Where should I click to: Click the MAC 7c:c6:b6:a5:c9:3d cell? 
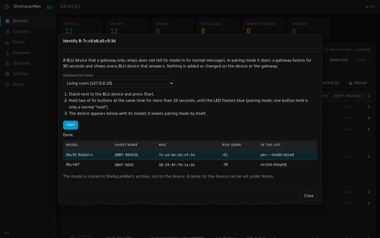tap(177, 155)
